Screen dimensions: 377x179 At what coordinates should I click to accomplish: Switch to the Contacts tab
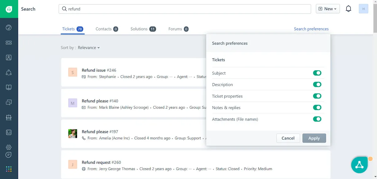pyautogui.click(x=107, y=29)
